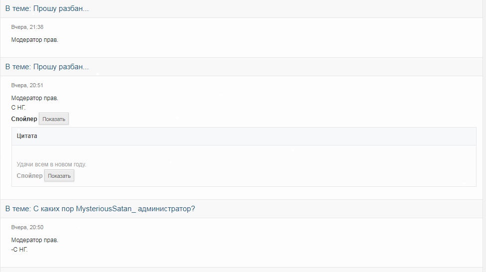The image size is (486, 272).
Task: Click "Модератор прав." in the 21:38 post
Action: (35, 40)
